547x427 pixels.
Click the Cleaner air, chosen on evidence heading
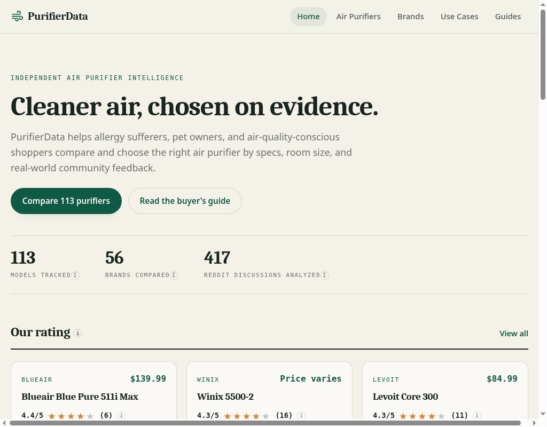coord(194,107)
